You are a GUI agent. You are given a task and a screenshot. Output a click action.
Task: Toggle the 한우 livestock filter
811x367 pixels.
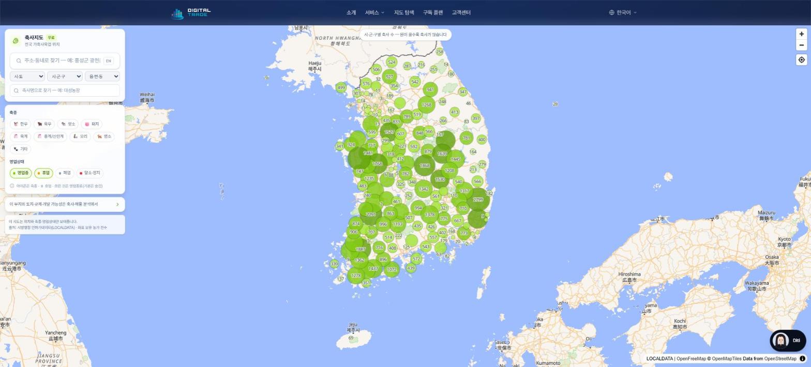[x=21, y=124]
